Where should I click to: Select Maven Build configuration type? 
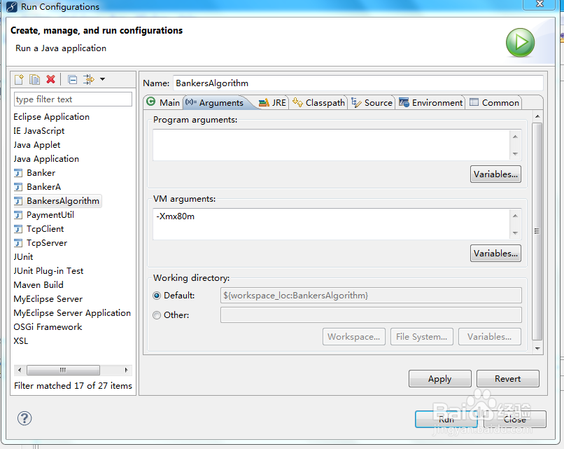click(38, 285)
